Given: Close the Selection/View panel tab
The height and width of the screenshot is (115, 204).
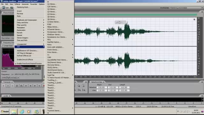Looking at the screenshot, I should tap(104, 82).
